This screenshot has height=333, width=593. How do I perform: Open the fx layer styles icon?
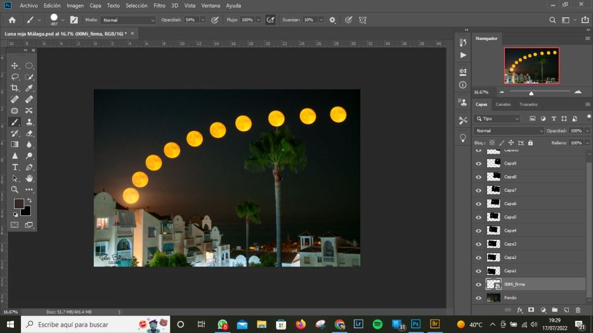point(519,310)
